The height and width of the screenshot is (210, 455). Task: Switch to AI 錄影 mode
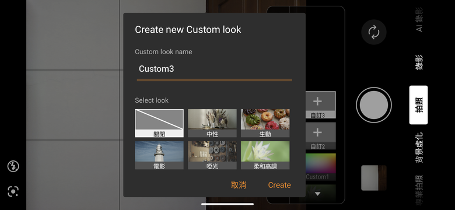pos(419,19)
